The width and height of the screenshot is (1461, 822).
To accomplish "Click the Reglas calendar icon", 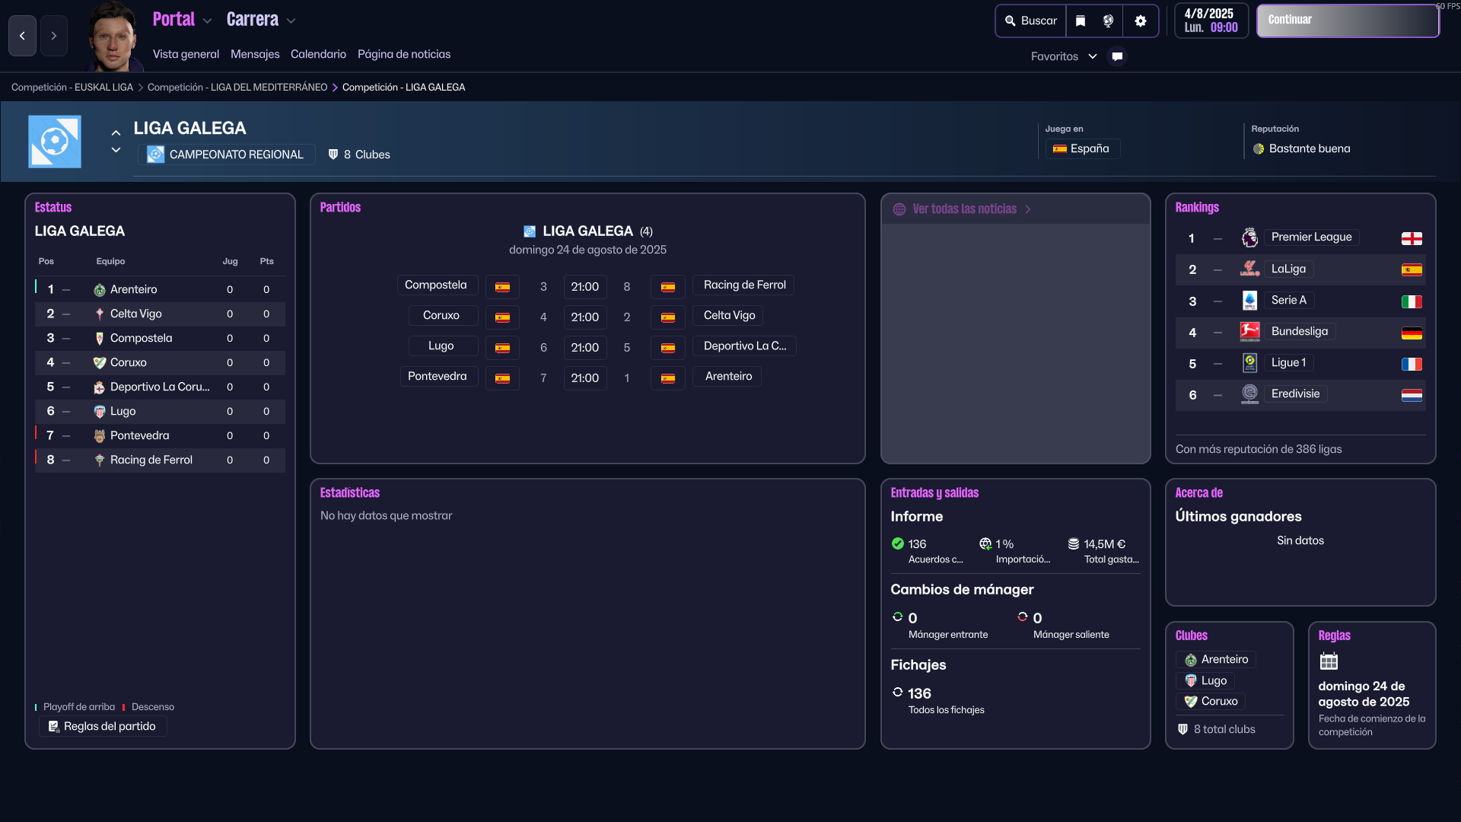I will point(1329,661).
